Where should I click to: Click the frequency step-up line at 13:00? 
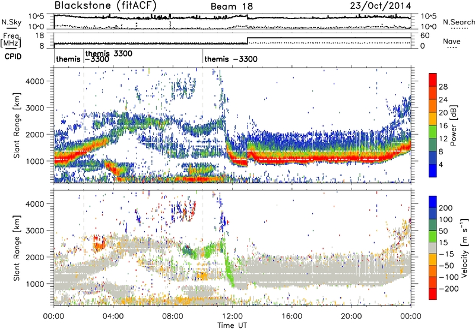point(248,40)
